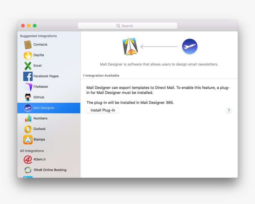
Task: Click the Direct Mail paper plane icon
Action: pyautogui.click(x=190, y=46)
